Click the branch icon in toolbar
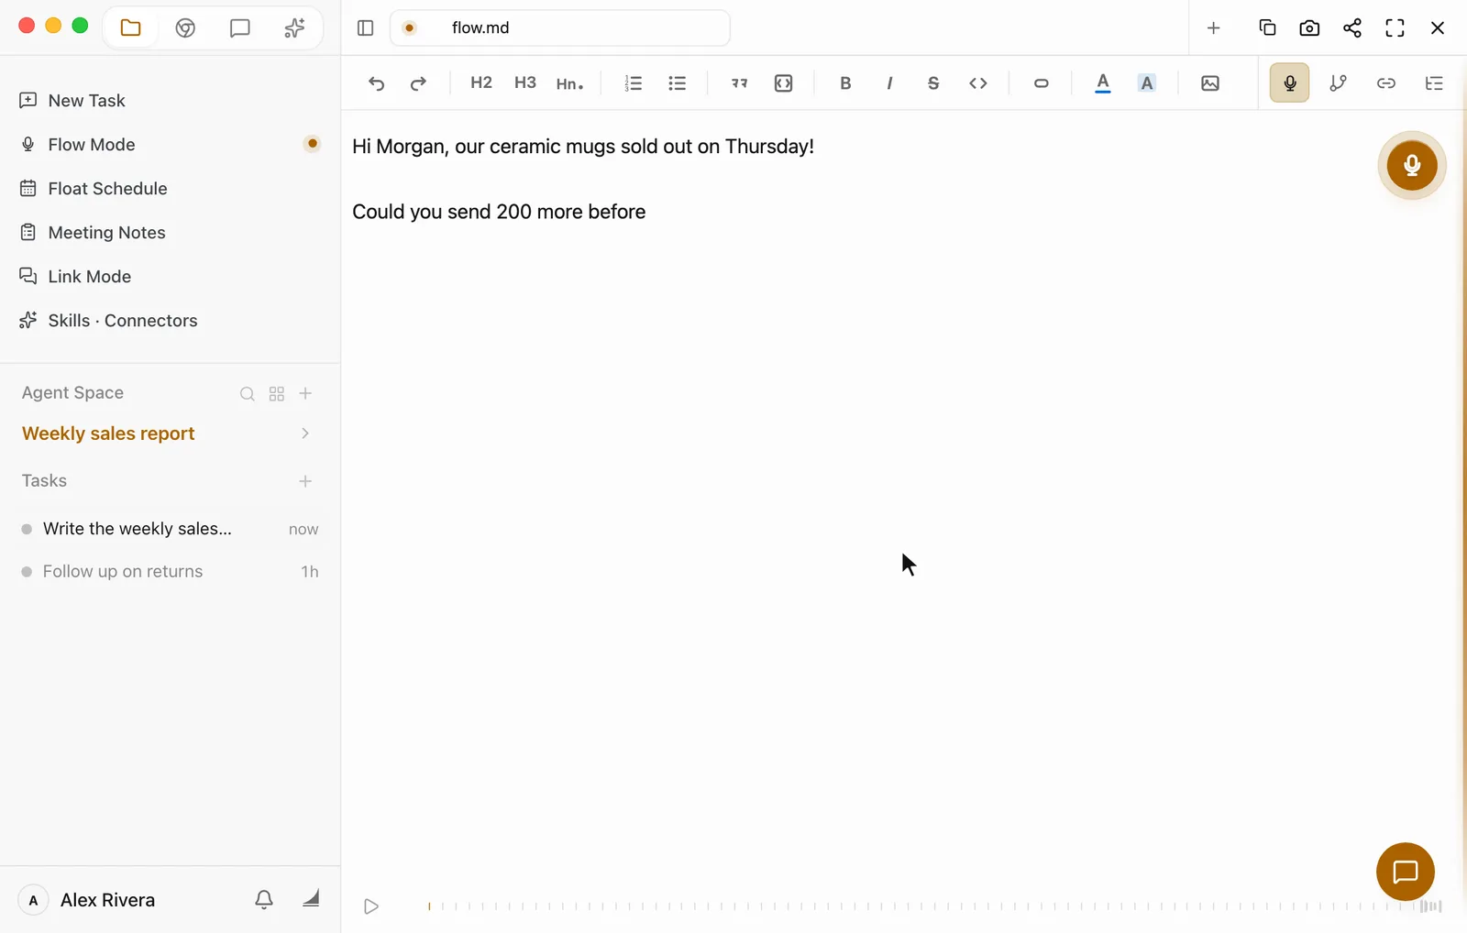 point(1339,83)
